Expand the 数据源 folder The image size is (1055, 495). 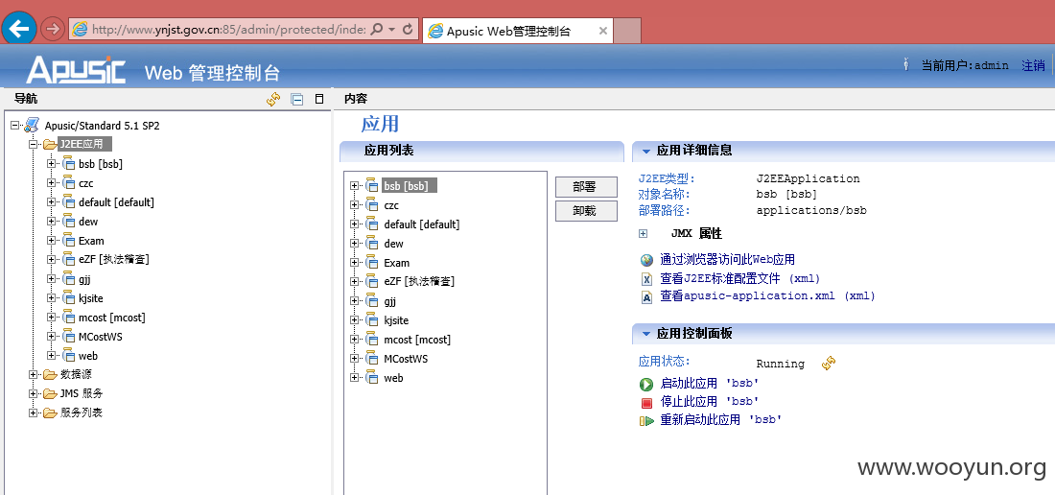33,375
